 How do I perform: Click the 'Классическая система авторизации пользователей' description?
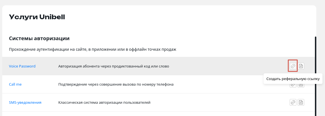[104, 102]
